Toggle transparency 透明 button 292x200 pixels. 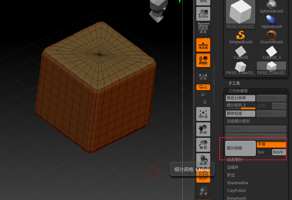tap(203, 191)
